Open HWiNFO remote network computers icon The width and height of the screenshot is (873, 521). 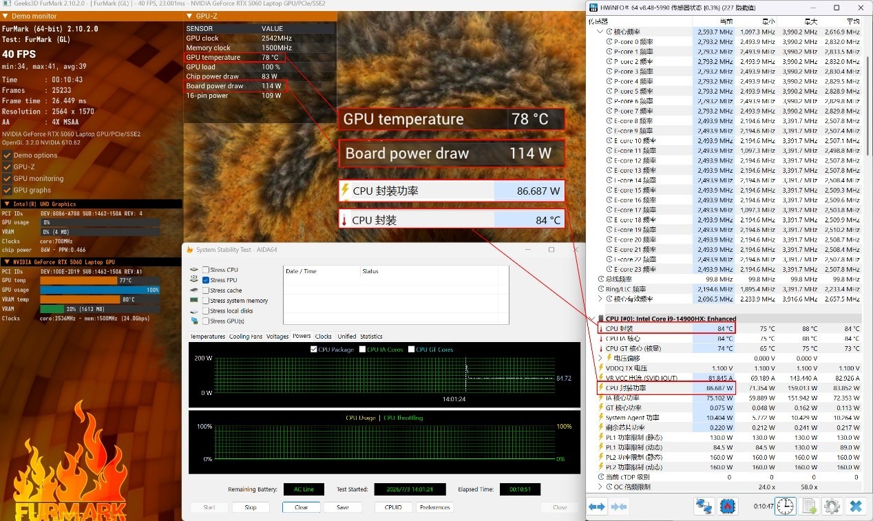(x=704, y=507)
